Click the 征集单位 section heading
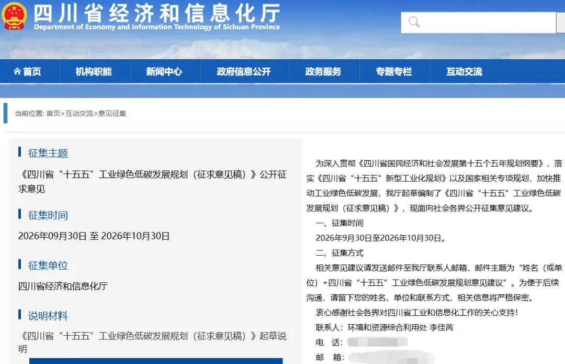The height and width of the screenshot is (364, 565). (48, 265)
